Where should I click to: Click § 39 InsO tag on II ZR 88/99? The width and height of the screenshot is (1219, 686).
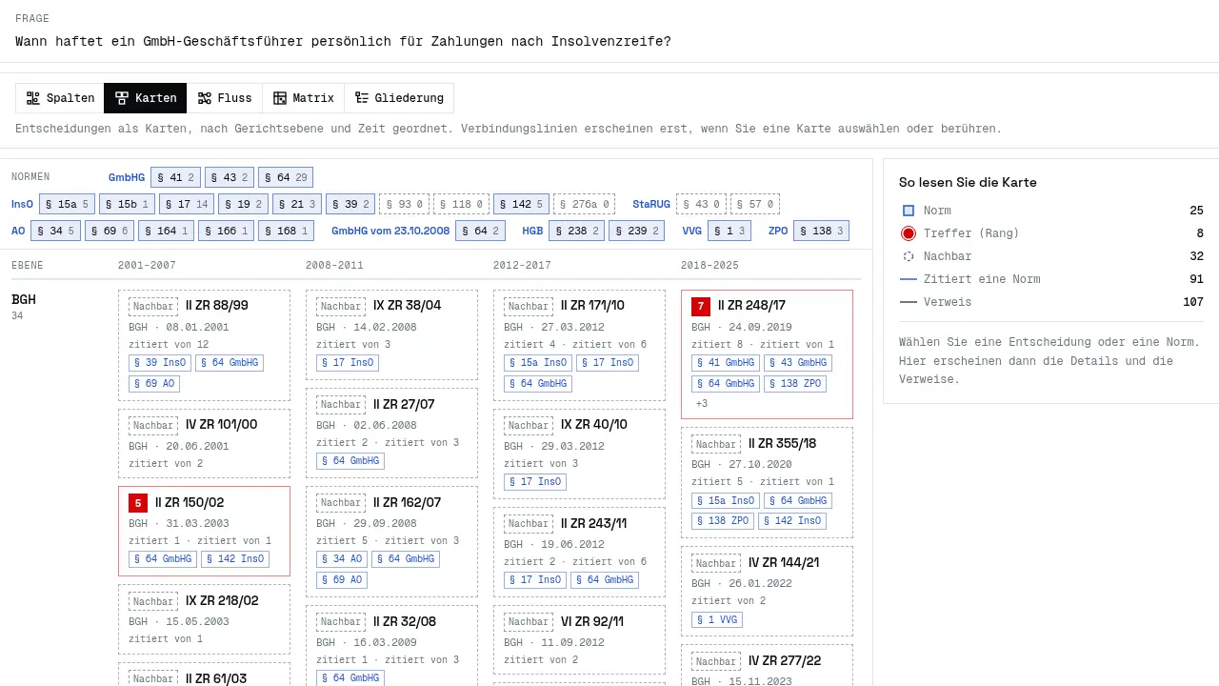tap(160, 363)
